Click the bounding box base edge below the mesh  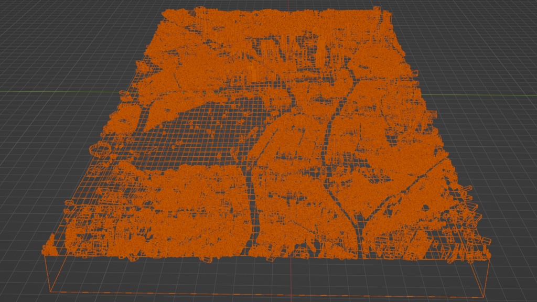pos(267,295)
